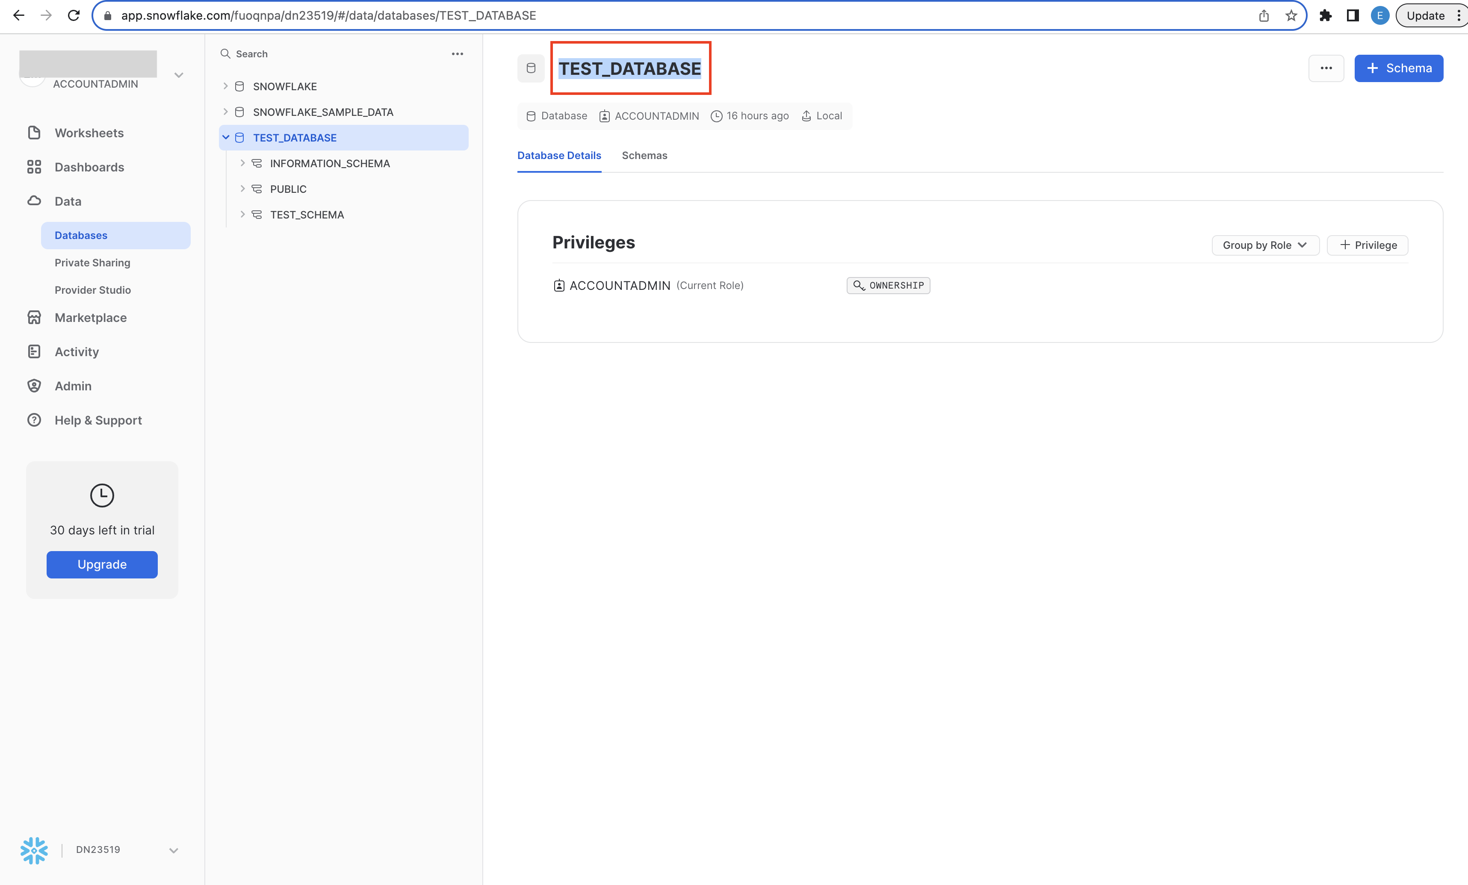Expand SNOWFLAKE_SAMPLE_DATA database
The height and width of the screenshot is (885, 1468).
(225, 112)
